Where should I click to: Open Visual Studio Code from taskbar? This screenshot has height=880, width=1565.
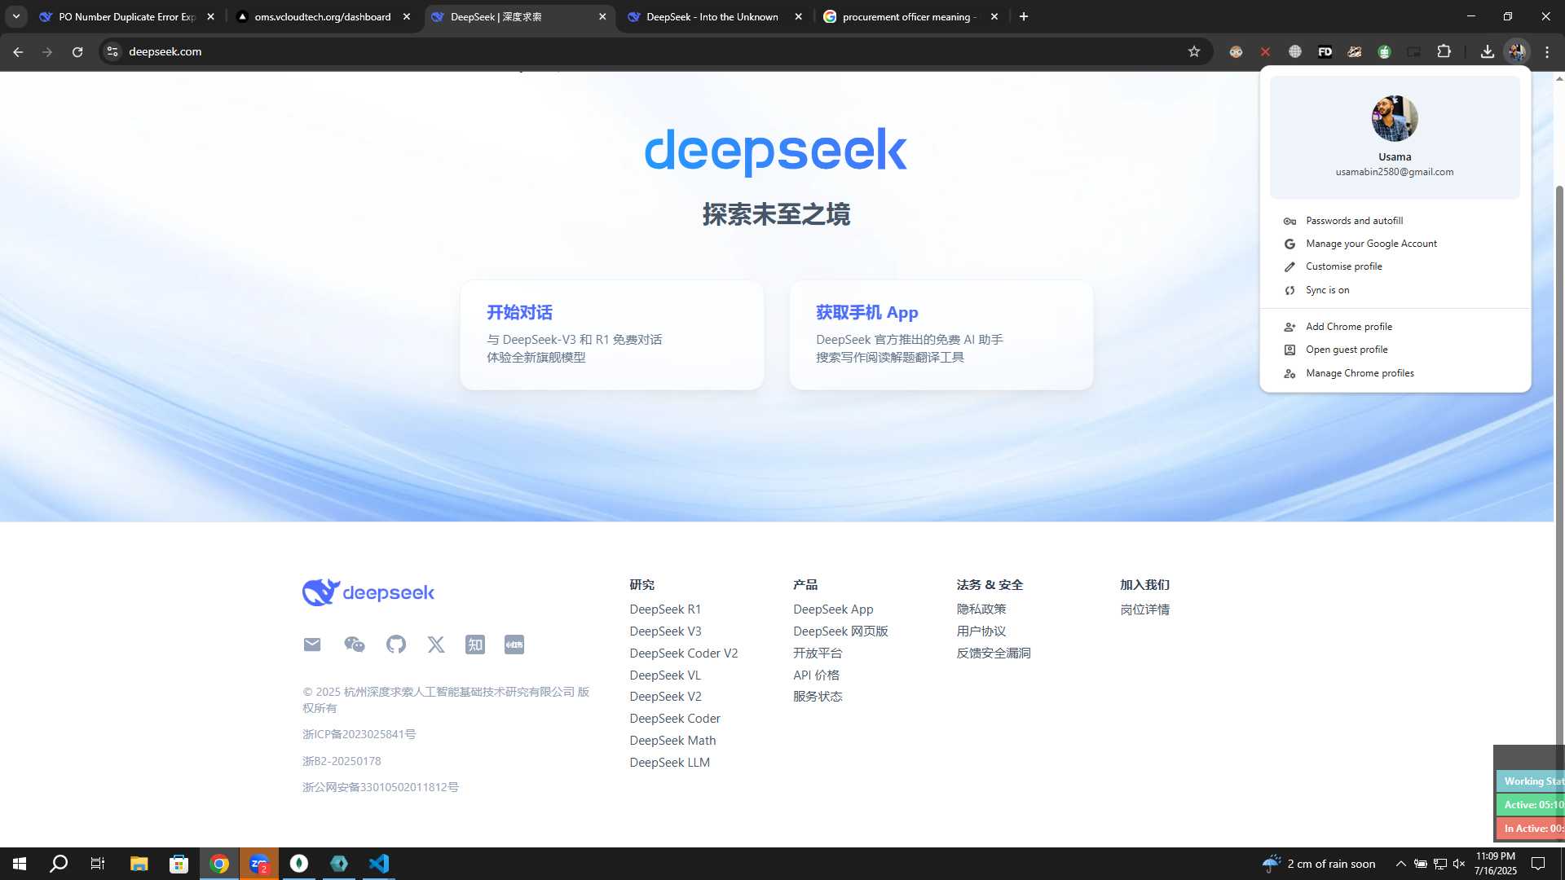[x=379, y=864]
